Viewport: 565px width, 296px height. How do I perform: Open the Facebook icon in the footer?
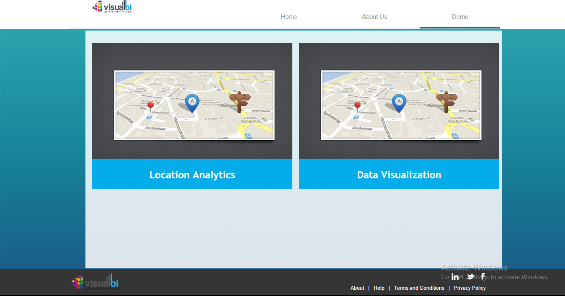483,276
